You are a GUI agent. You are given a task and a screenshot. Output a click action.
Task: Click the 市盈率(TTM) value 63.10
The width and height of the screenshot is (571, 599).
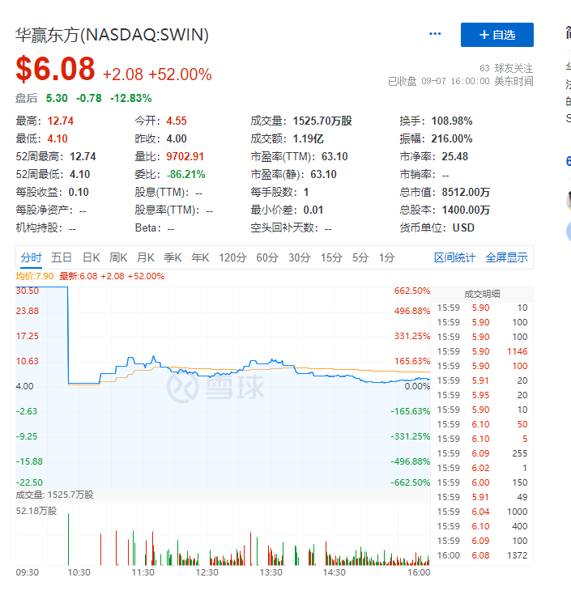point(335,156)
